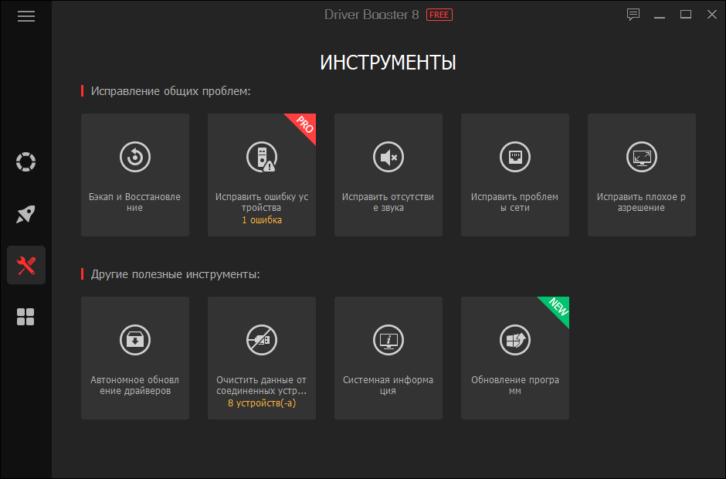
Task: Open the hamburger menu
Action: point(26,16)
